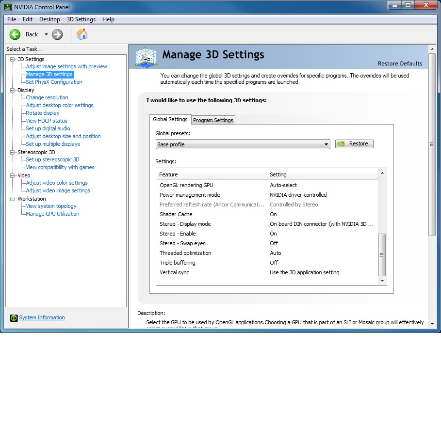Open Manage GPU Utilization
This screenshot has height=425, width=441.
coord(52,214)
